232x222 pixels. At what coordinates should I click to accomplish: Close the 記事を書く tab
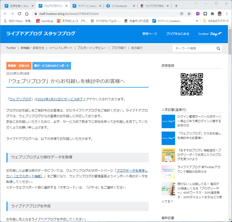tap(33, 6)
